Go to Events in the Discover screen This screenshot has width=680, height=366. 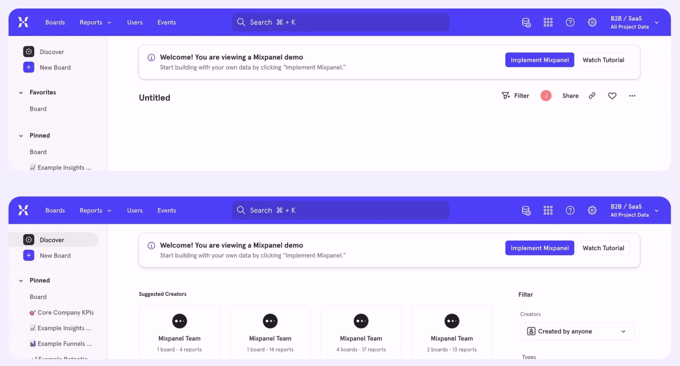[x=167, y=211]
